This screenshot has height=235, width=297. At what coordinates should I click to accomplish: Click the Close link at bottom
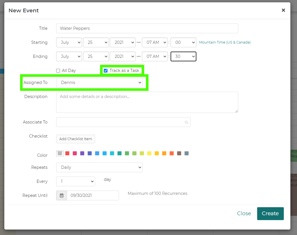(244, 214)
